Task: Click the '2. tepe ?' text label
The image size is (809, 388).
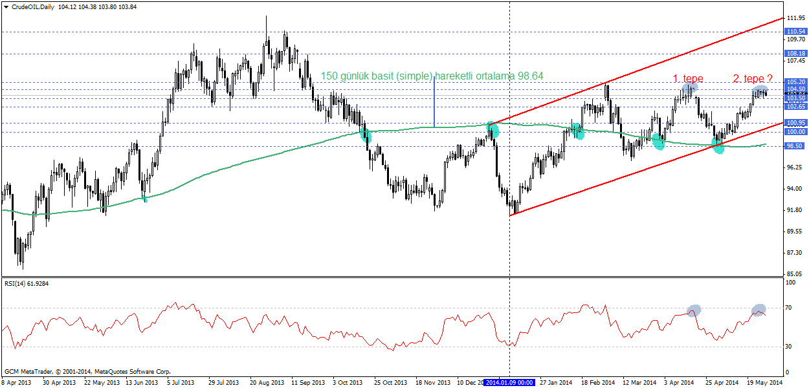Action: coord(752,78)
